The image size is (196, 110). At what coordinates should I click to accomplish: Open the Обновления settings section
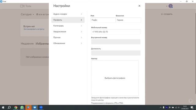pyautogui.click(x=68, y=43)
